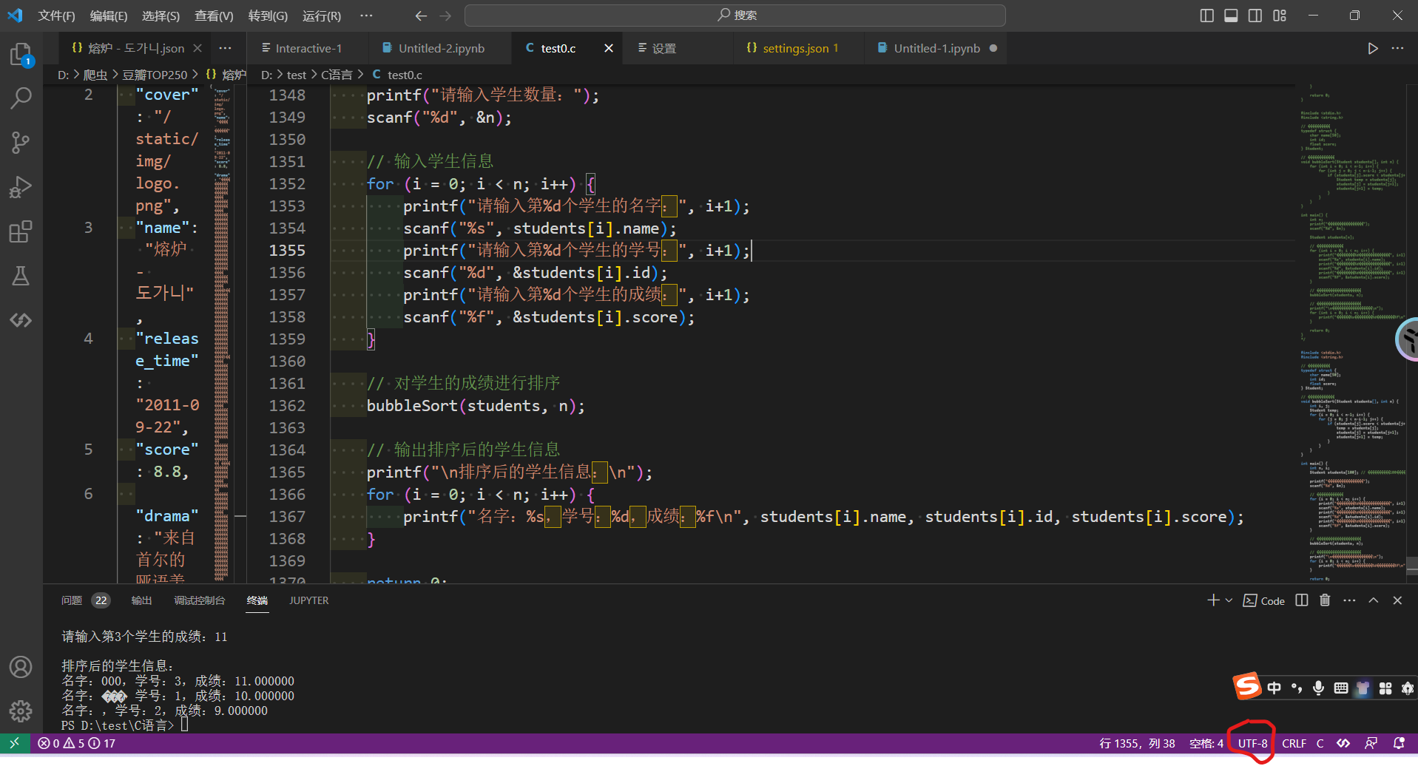Open the code brackets activity bar icon

pyautogui.click(x=21, y=320)
